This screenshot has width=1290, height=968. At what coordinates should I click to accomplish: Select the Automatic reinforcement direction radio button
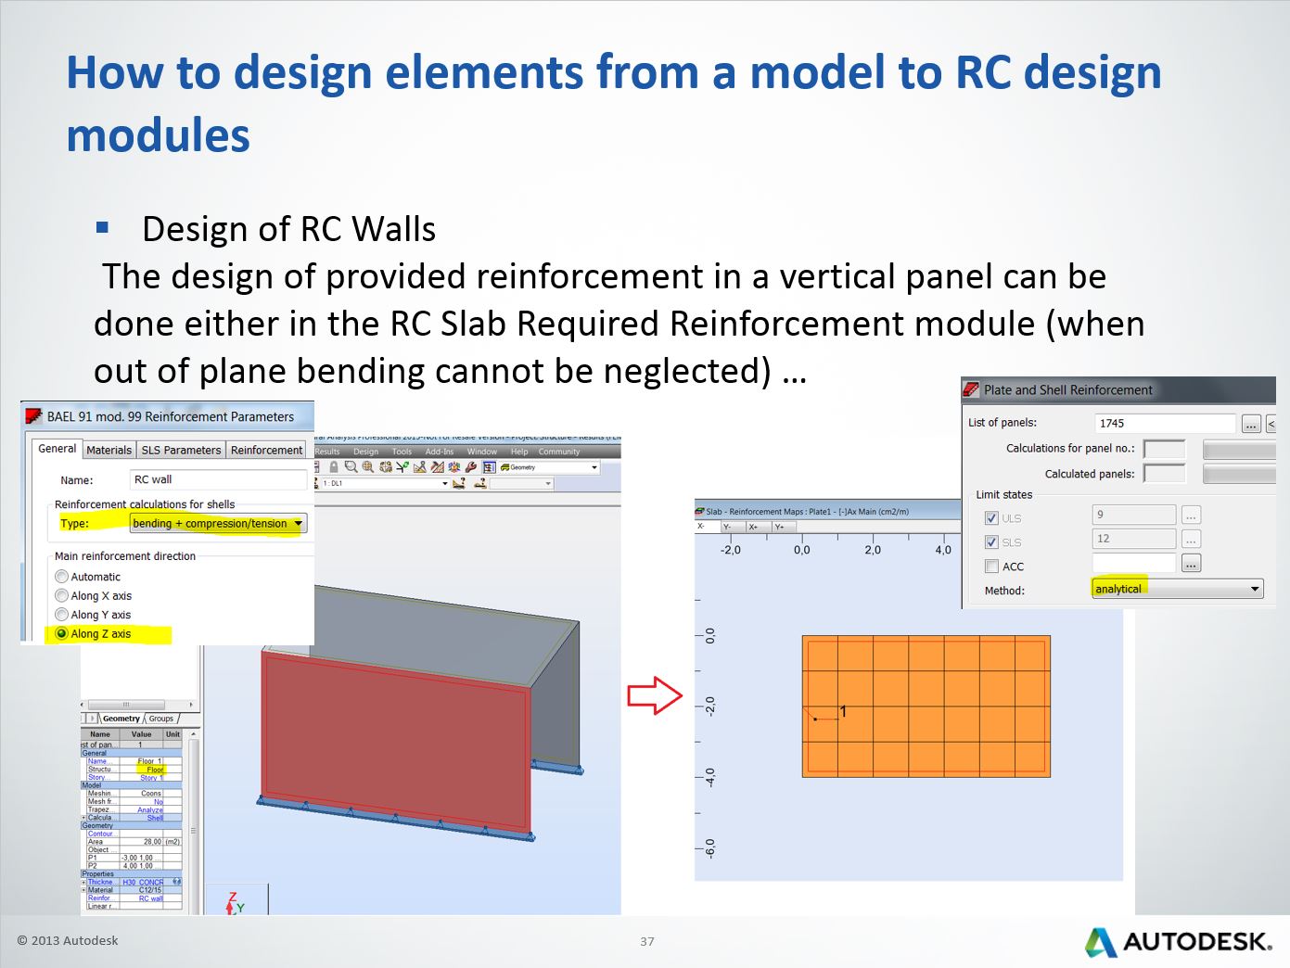coord(62,577)
